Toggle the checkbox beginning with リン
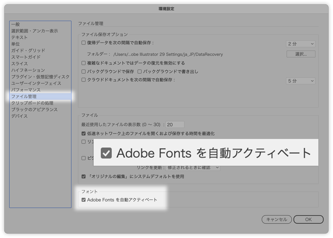 click(83, 141)
